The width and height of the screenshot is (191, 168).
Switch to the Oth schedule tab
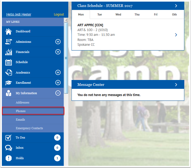coord(174,15)
